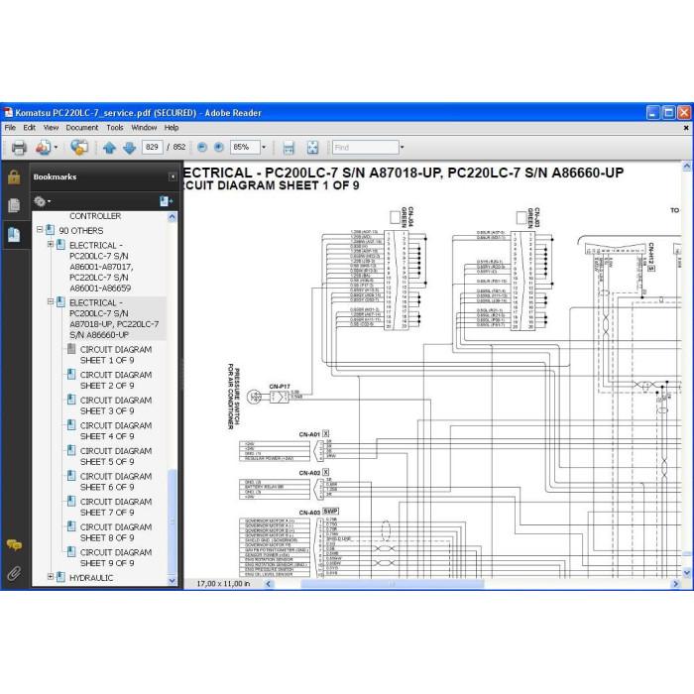Screen dimensions: 694x694
Task: Open the email/export PDF icon
Action: click(x=44, y=148)
